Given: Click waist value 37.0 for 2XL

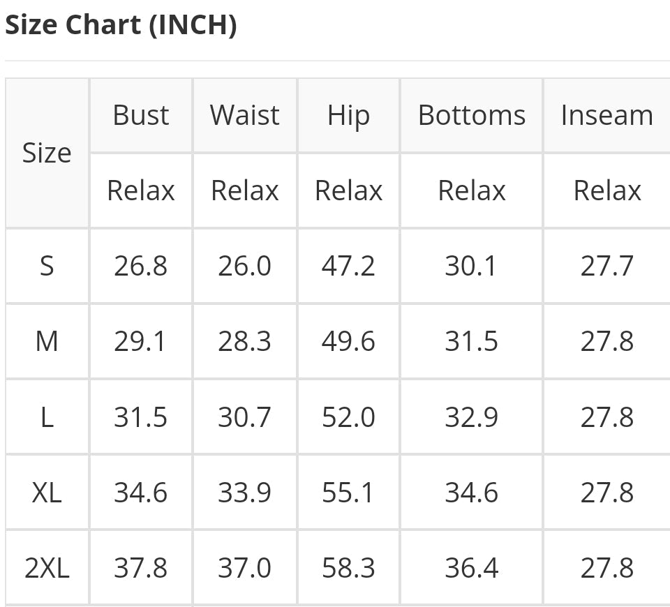Looking at the screenshot, I should point(244,568).
